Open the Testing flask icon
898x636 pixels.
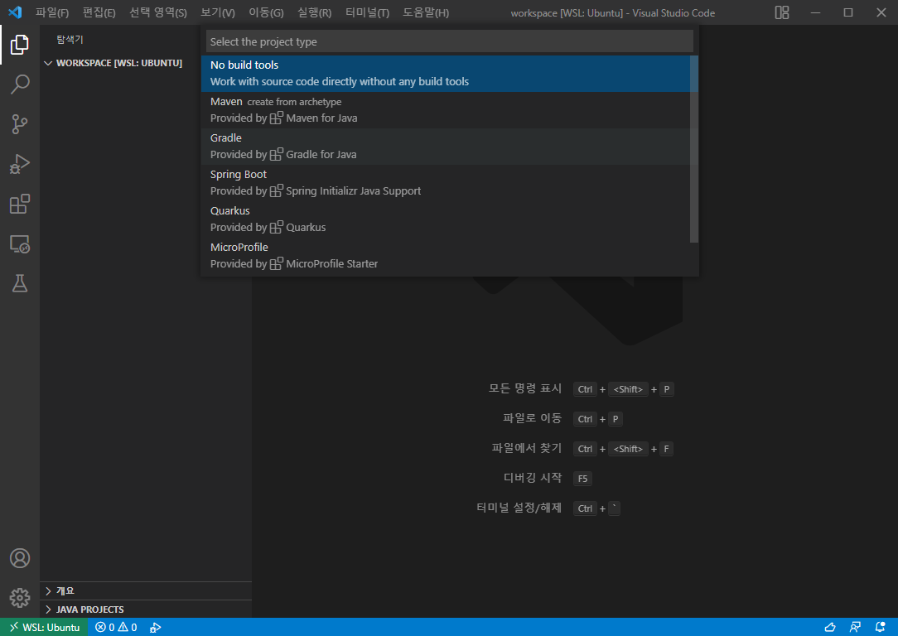[20, 283]
